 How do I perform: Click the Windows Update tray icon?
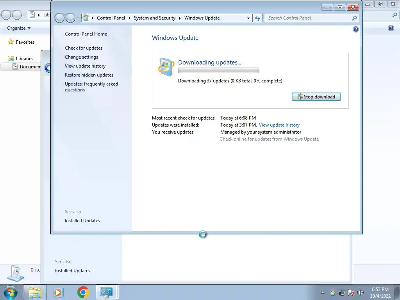pos(332,293)
